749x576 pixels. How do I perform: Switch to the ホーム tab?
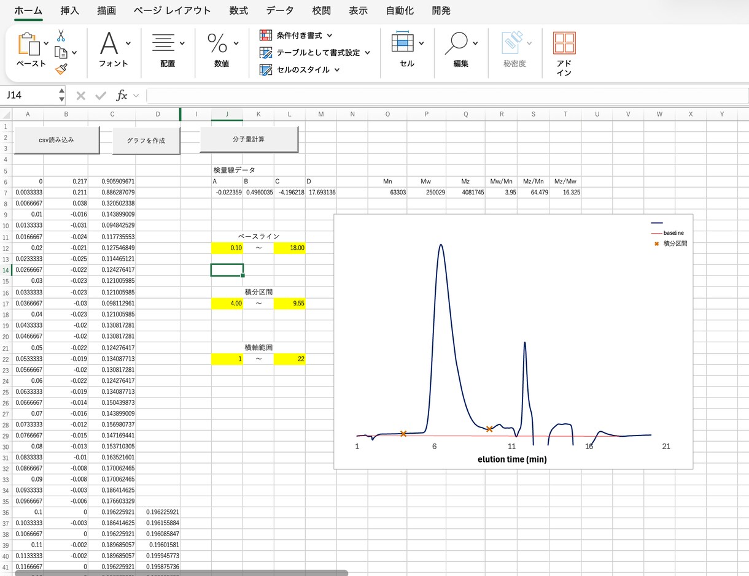[x=28, y=10]
